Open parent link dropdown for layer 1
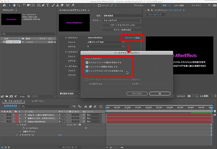 click(x=94, y=115)
